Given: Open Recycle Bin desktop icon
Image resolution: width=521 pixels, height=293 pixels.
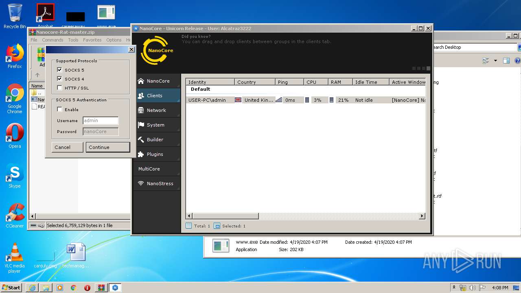Looking at the screenshot, I should (15, 16).
